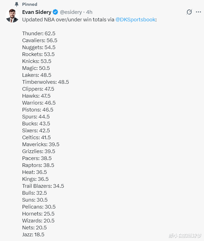Click the Jazz: 18.5 line

coord(33,235)
